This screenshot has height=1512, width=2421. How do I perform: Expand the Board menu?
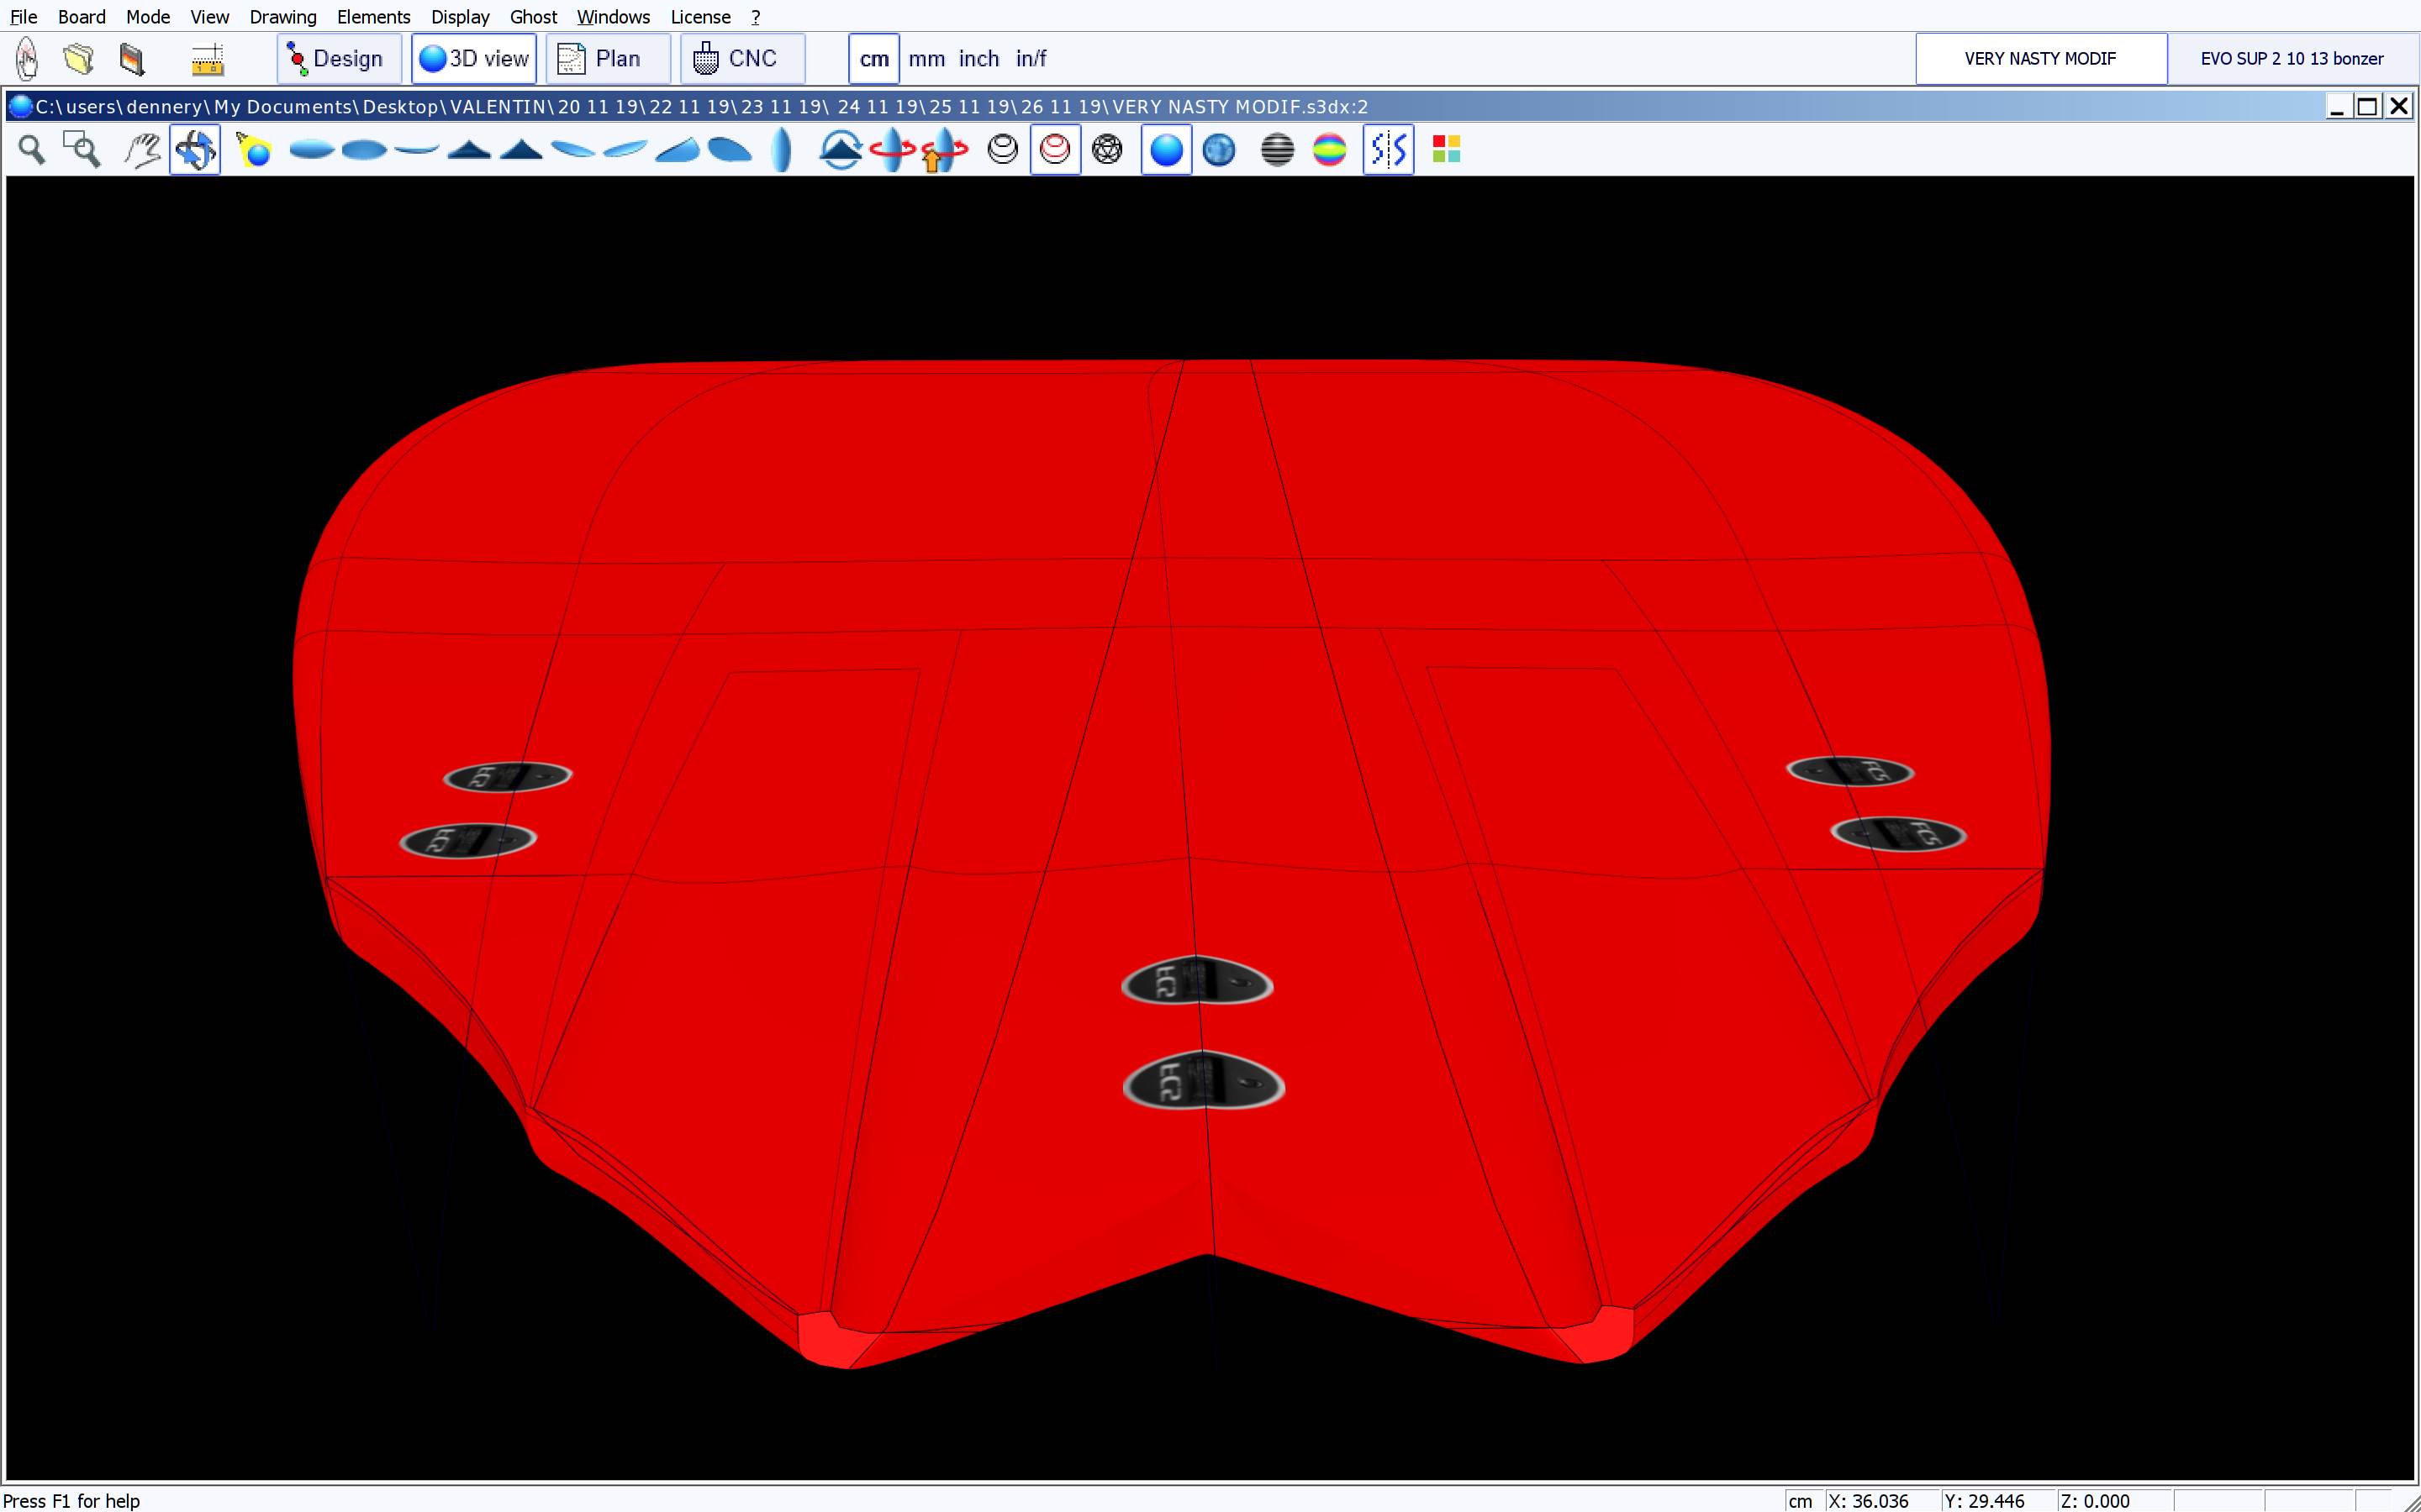click(81, 17)
